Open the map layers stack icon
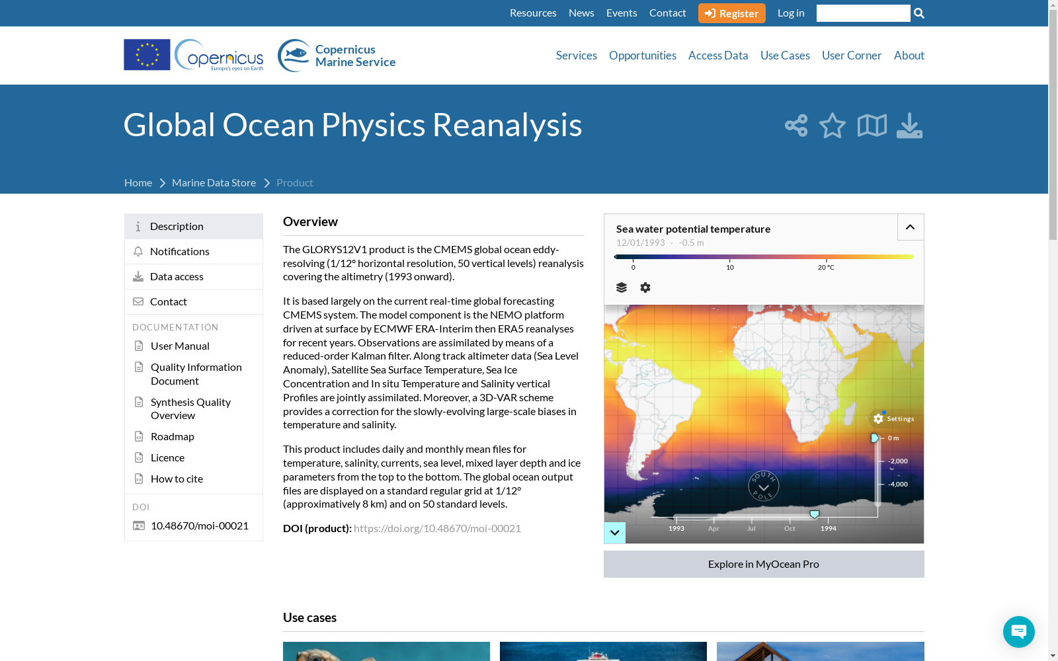The height and width of the screenshot is (661, 1058). [622, 288]
